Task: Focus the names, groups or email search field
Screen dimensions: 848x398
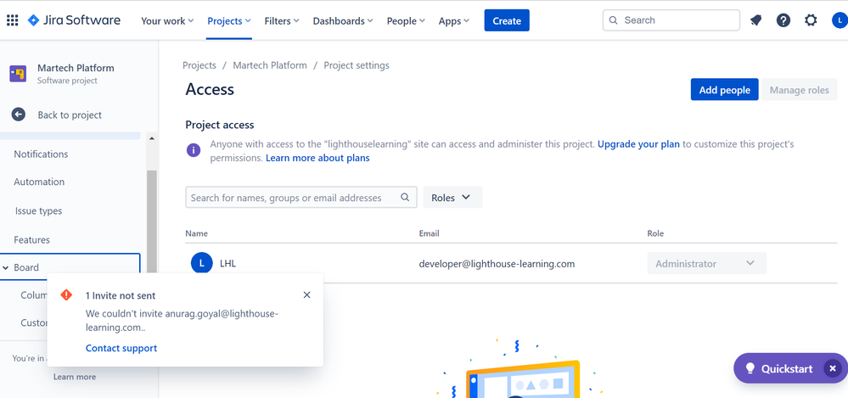Action: pos(300,198)
